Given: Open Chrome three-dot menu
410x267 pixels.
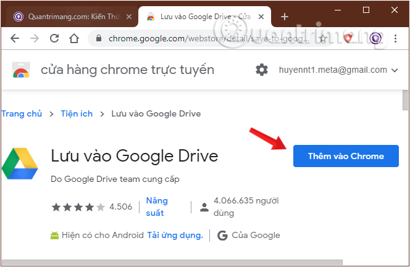Looking at the screenshot, I should tap(395, 38).
